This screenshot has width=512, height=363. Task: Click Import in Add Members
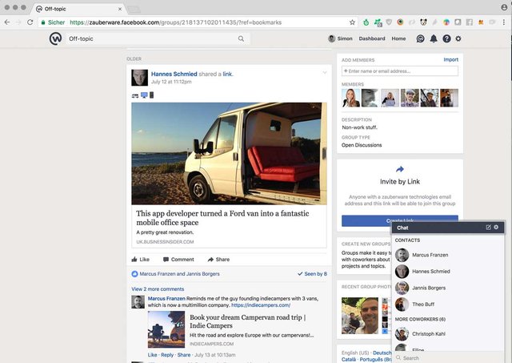[x=450, y=59]
